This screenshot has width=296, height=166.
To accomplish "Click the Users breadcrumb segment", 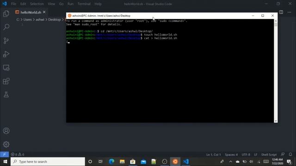I will coord(28,19).
